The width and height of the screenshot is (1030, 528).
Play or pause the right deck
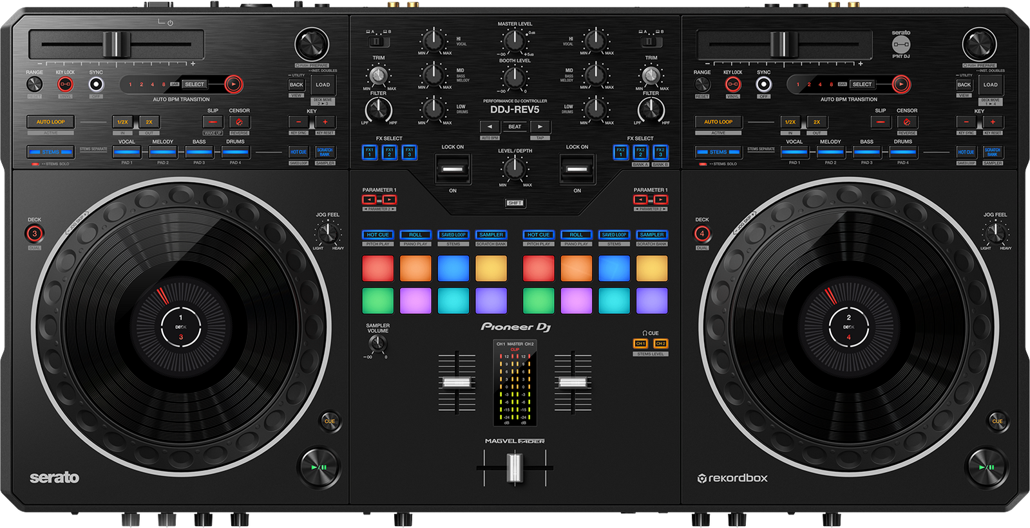pos(986,467)
